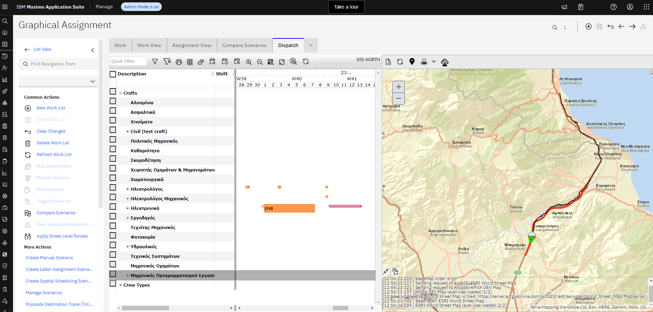Click the map zoom in plus button
The image size is (653, 312).
coord(399,87)
